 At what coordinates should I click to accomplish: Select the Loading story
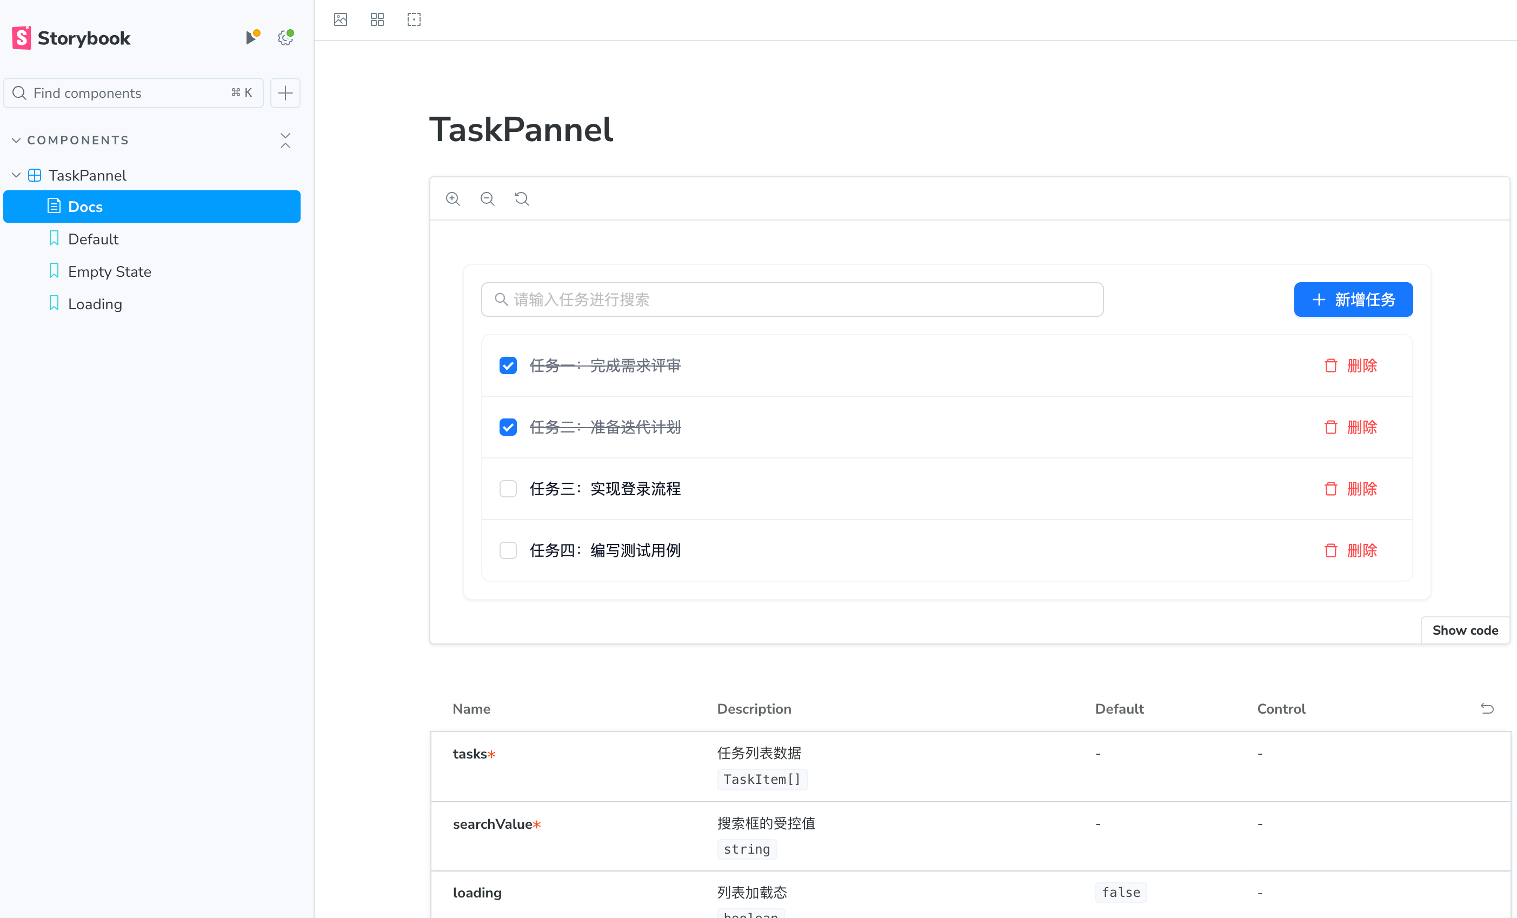(x=95, y=304)
